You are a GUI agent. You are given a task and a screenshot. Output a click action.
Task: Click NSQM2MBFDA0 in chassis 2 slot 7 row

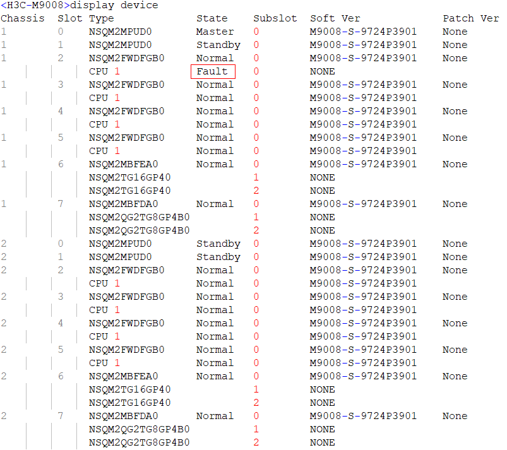coord(124,416)
